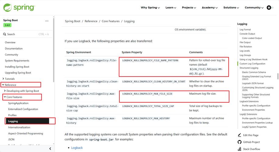
Task: Open the Solutions dropdown menu
Action: (x=231, y=8)
